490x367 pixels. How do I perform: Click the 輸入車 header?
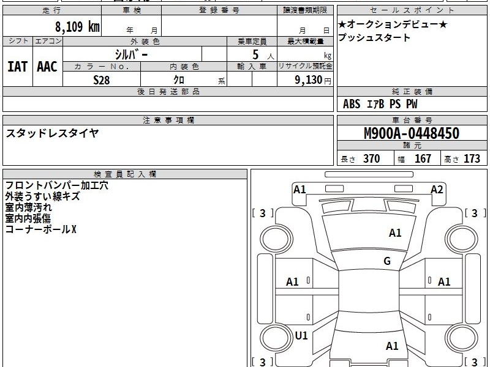(252, 67)
